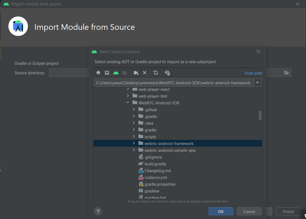This screenshot has height=219, width=306.
Task: Select the codecov.yml file name
Action: click(x=156, y=178)
